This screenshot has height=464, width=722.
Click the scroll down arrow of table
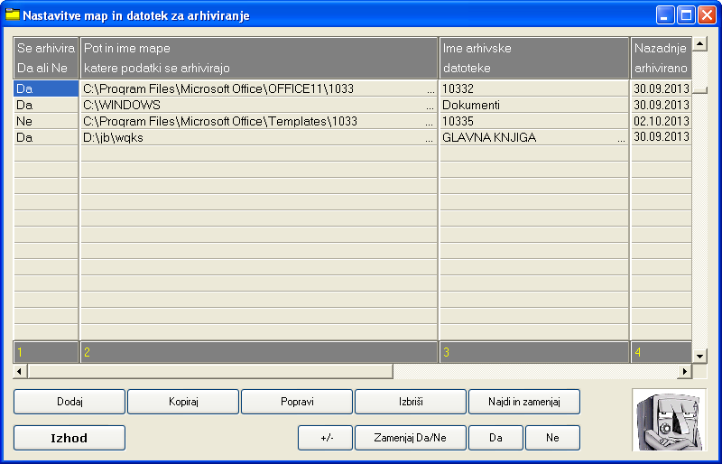click(x=699, y=355)
